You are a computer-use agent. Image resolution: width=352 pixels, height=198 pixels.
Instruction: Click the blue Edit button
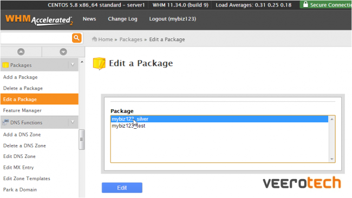pyautogui.click(x=122, y=188)
